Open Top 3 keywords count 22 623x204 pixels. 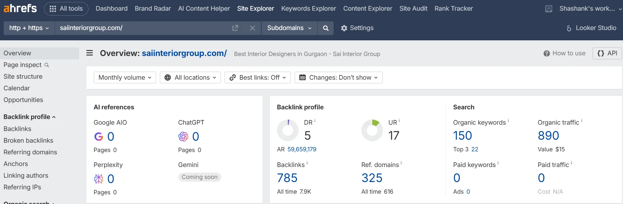coord(475,150)
